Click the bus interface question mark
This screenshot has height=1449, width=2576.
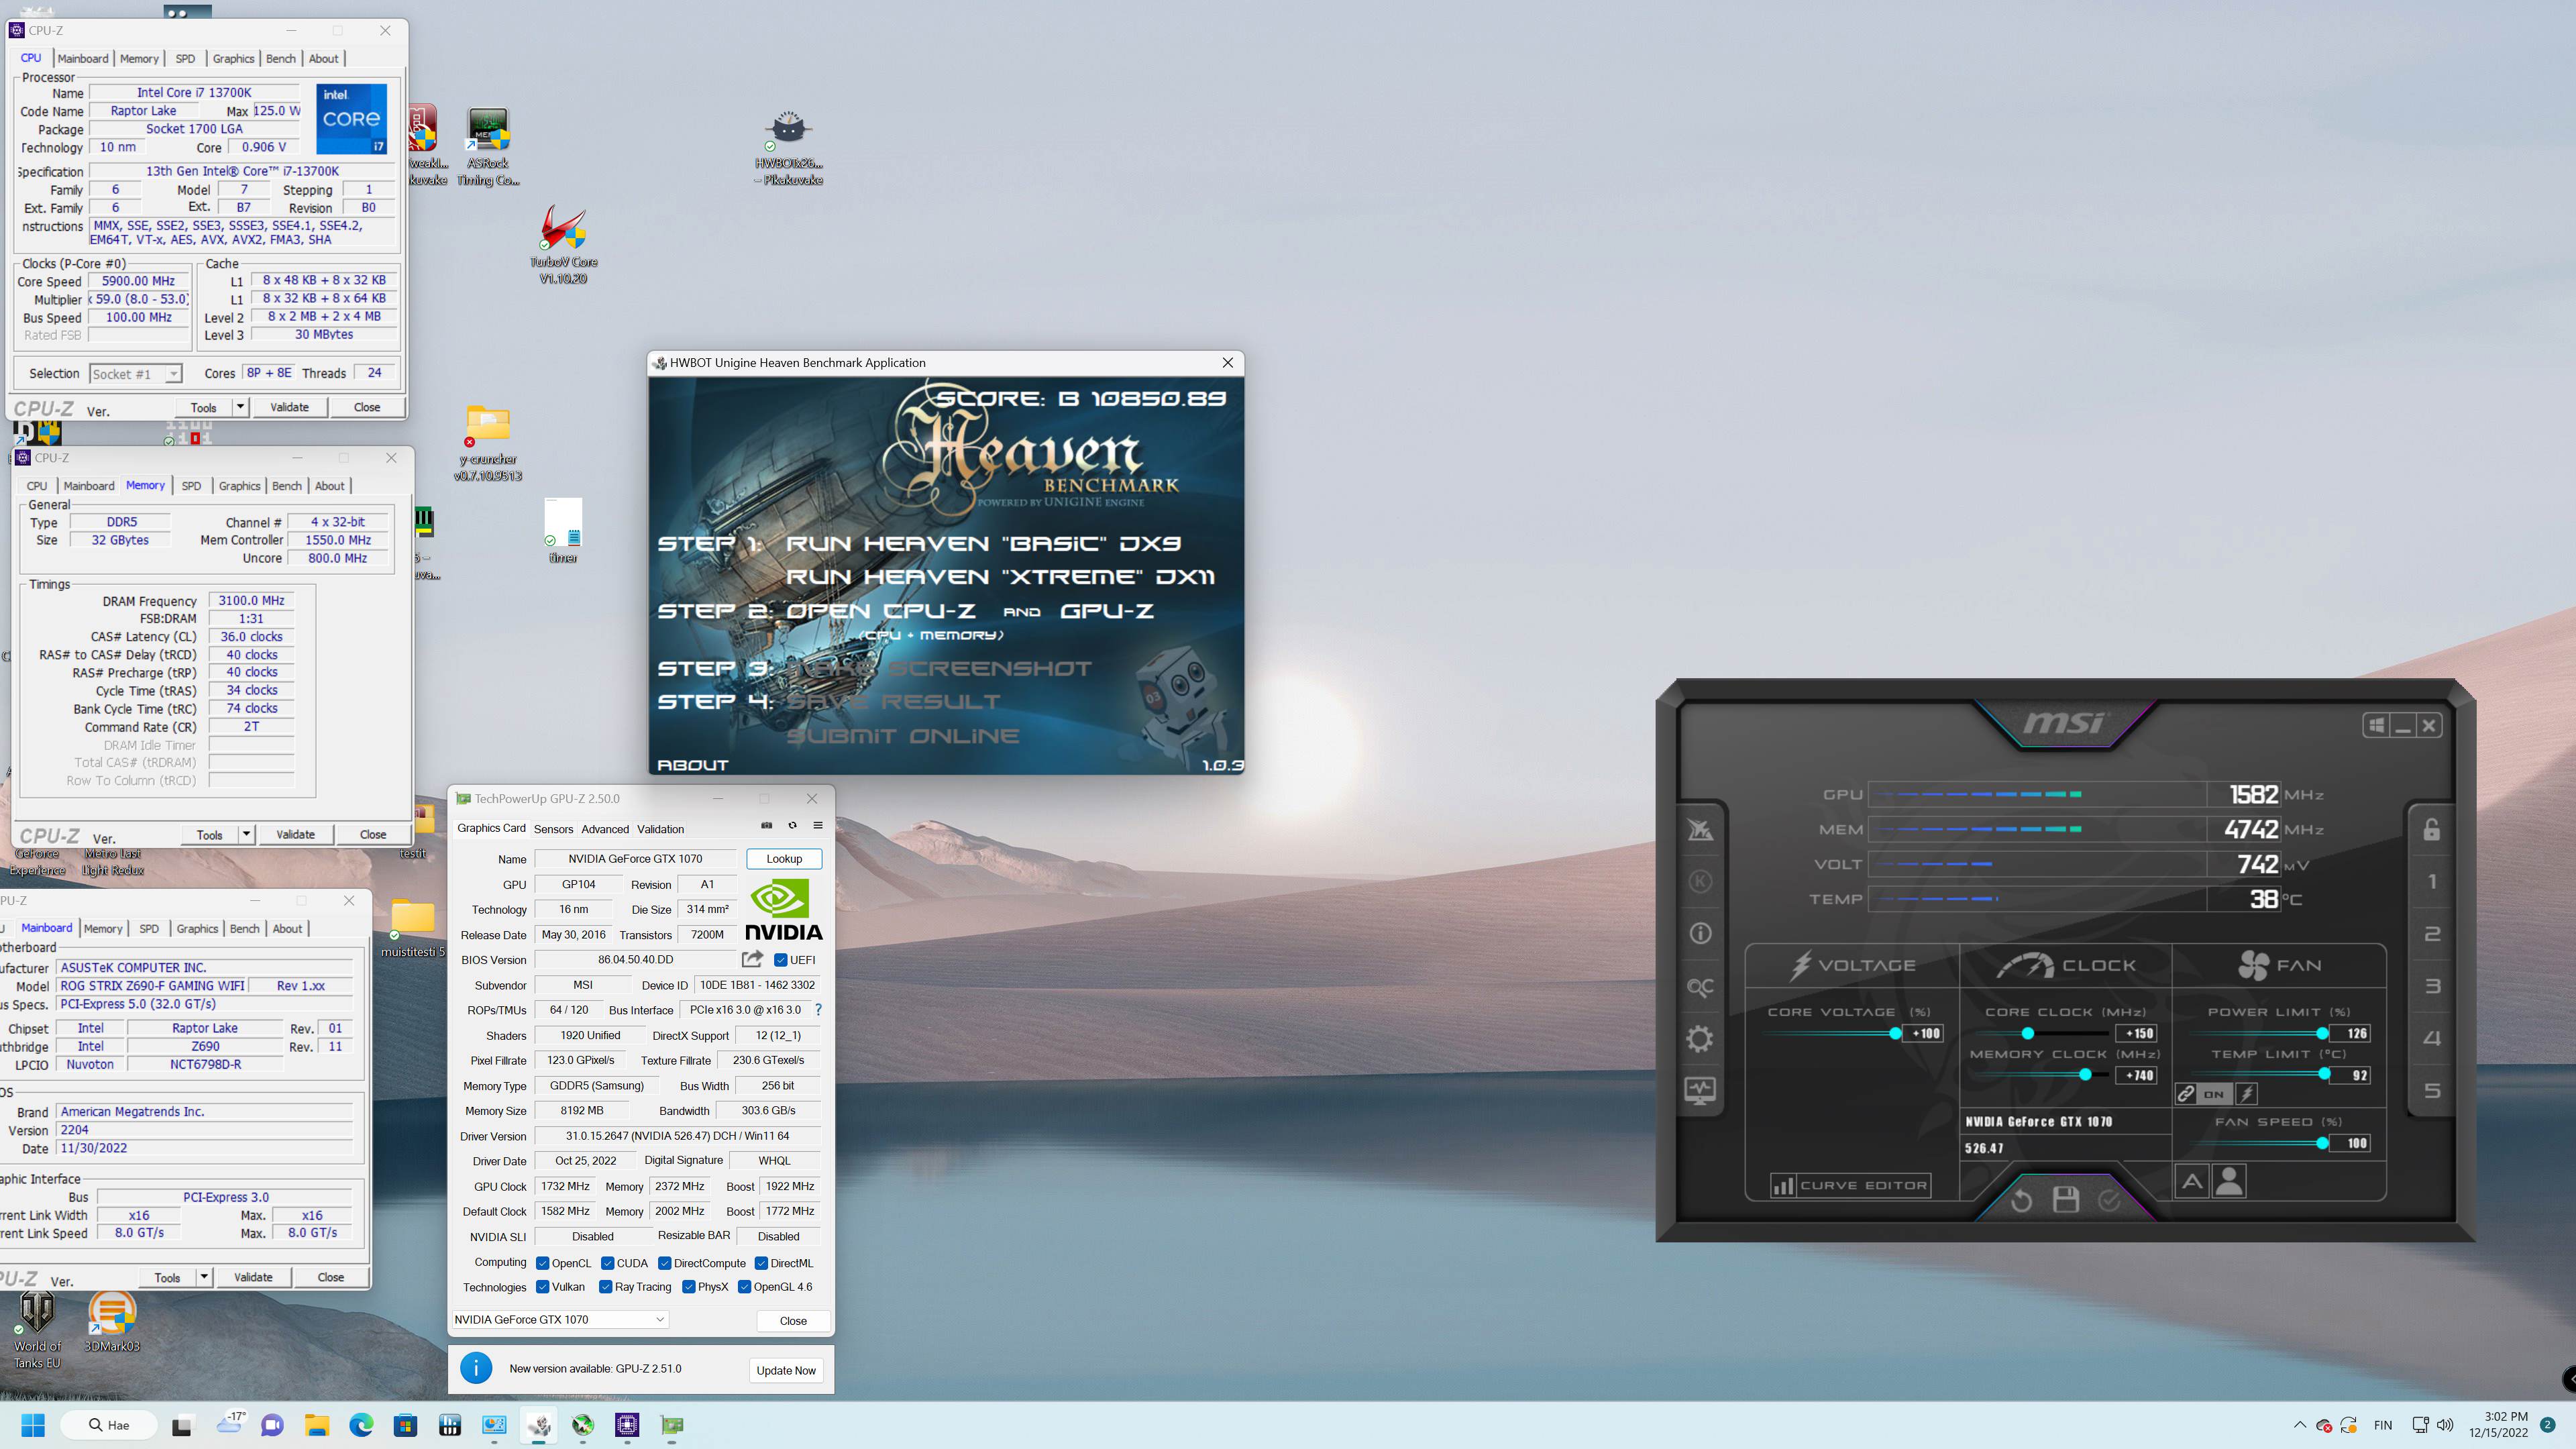[x=818, y=1010]
